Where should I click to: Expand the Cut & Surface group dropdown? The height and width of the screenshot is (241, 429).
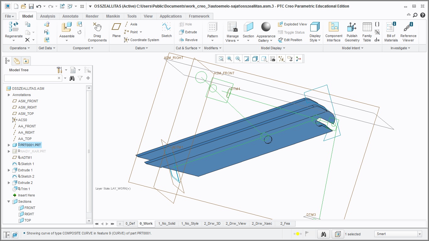[x=188, y=48]
